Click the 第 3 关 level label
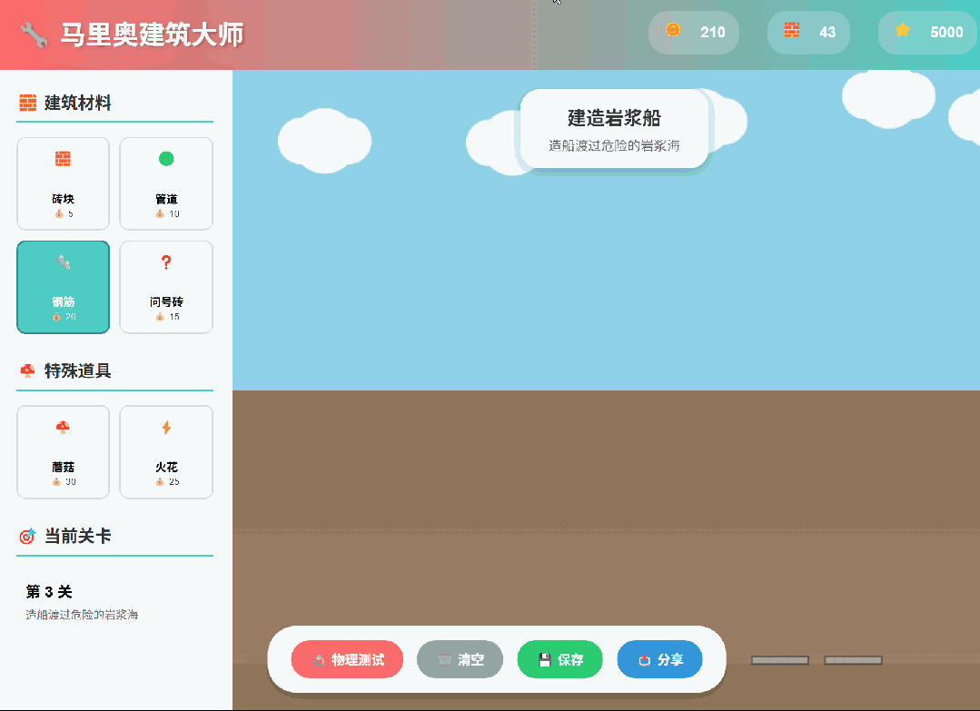 coord(49,592)
